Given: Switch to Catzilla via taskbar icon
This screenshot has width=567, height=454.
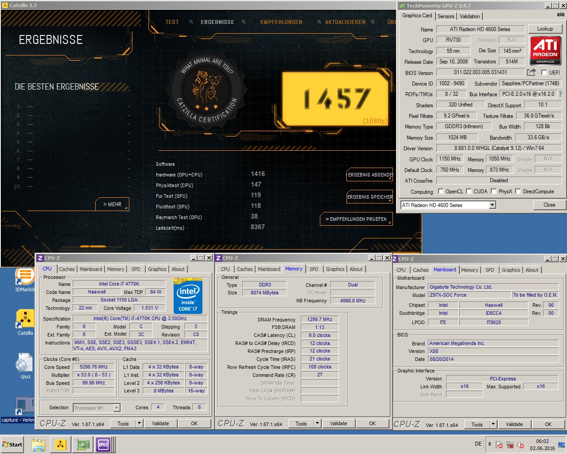Looking at the screenshot, I should coord(61,445).
